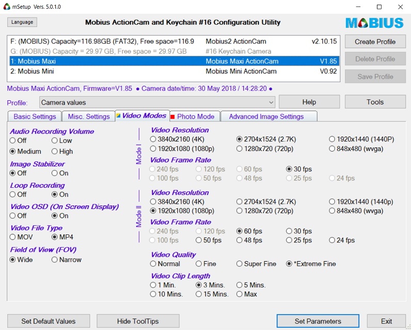Maximize the mSetup window
The image size is (411, 330).
tap(380, 7)
